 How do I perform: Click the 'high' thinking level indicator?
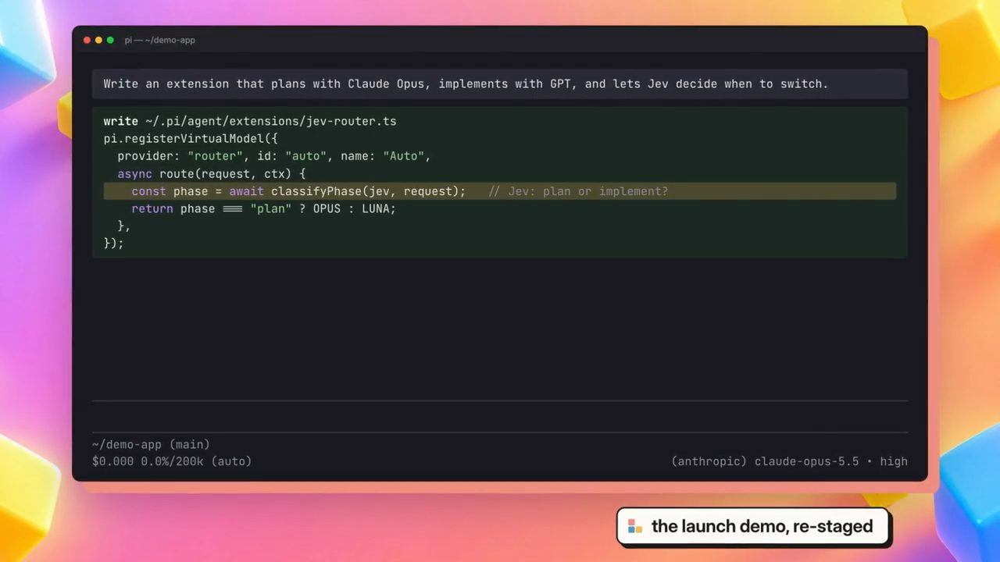(x=894, y=461)
